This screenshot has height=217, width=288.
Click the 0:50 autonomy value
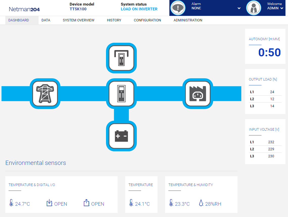tap(269, 53)
